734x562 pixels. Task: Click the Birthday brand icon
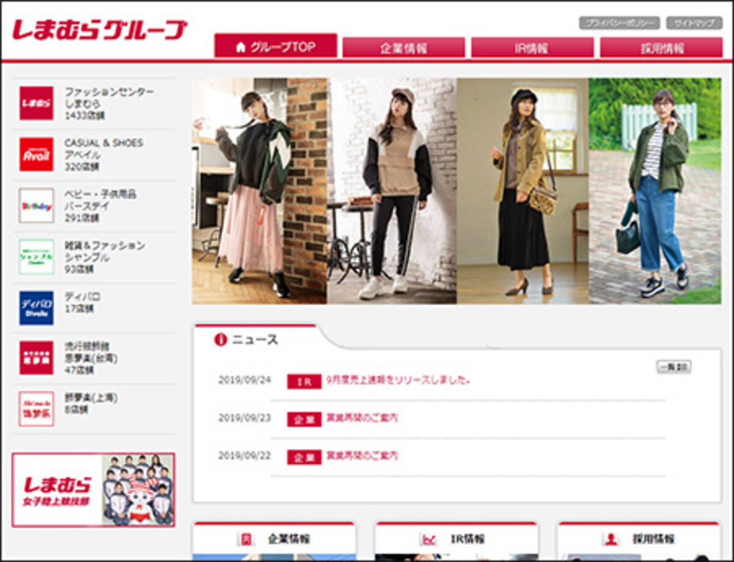pyautogui.click(x=36, y=205)
